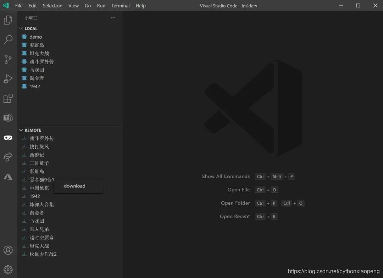Click the download icon beside 炸弹人合集
Screen dimensions: 383x278
pyautogui.click(x=24, y=204)
